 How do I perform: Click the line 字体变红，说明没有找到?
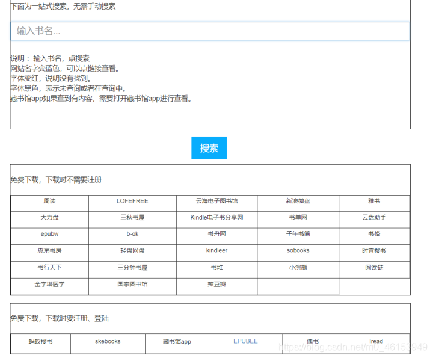point(51,78)
